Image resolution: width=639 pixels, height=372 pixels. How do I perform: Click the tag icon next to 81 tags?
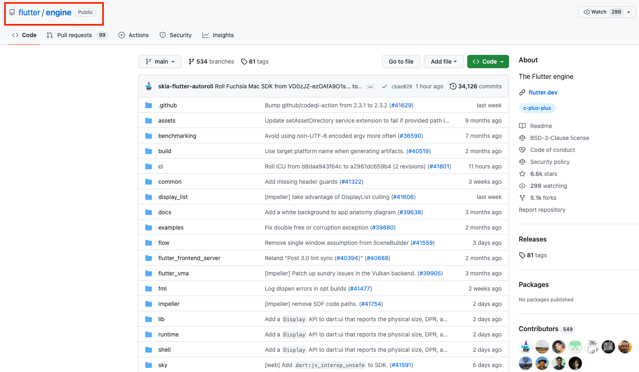tap(244, 61)
